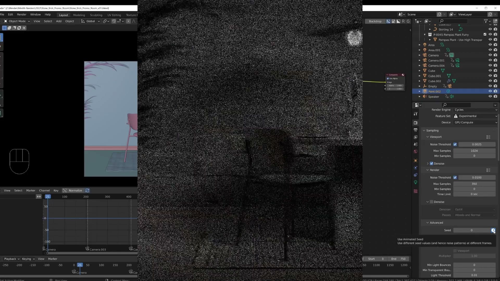The width and height of the screenshot is (500, 281).
Task: Open the Texture properties tab
Action: click(416, 191)
